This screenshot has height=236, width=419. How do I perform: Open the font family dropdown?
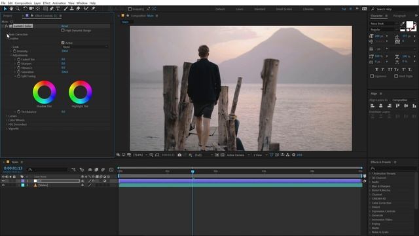[384, 24]
